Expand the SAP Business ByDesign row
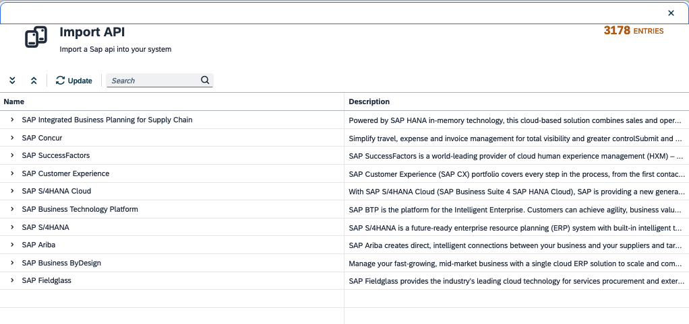 point(12,263)
